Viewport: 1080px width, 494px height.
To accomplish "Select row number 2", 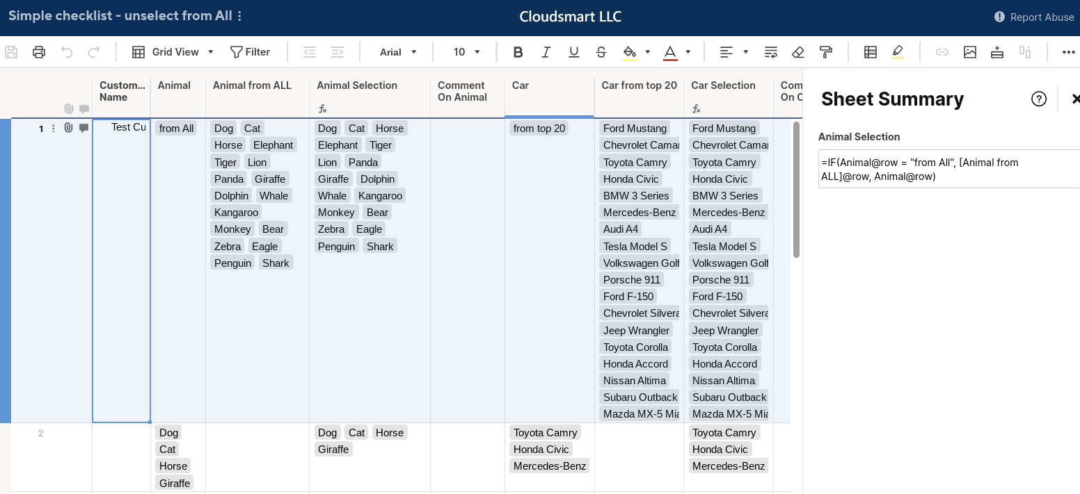I will 40,433.
